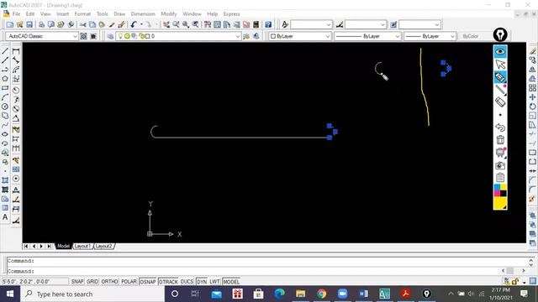The width and height of the screenshot is (538, 302).
Task: Select the Array tool in Modify toolbar
Action: (532, 88)
